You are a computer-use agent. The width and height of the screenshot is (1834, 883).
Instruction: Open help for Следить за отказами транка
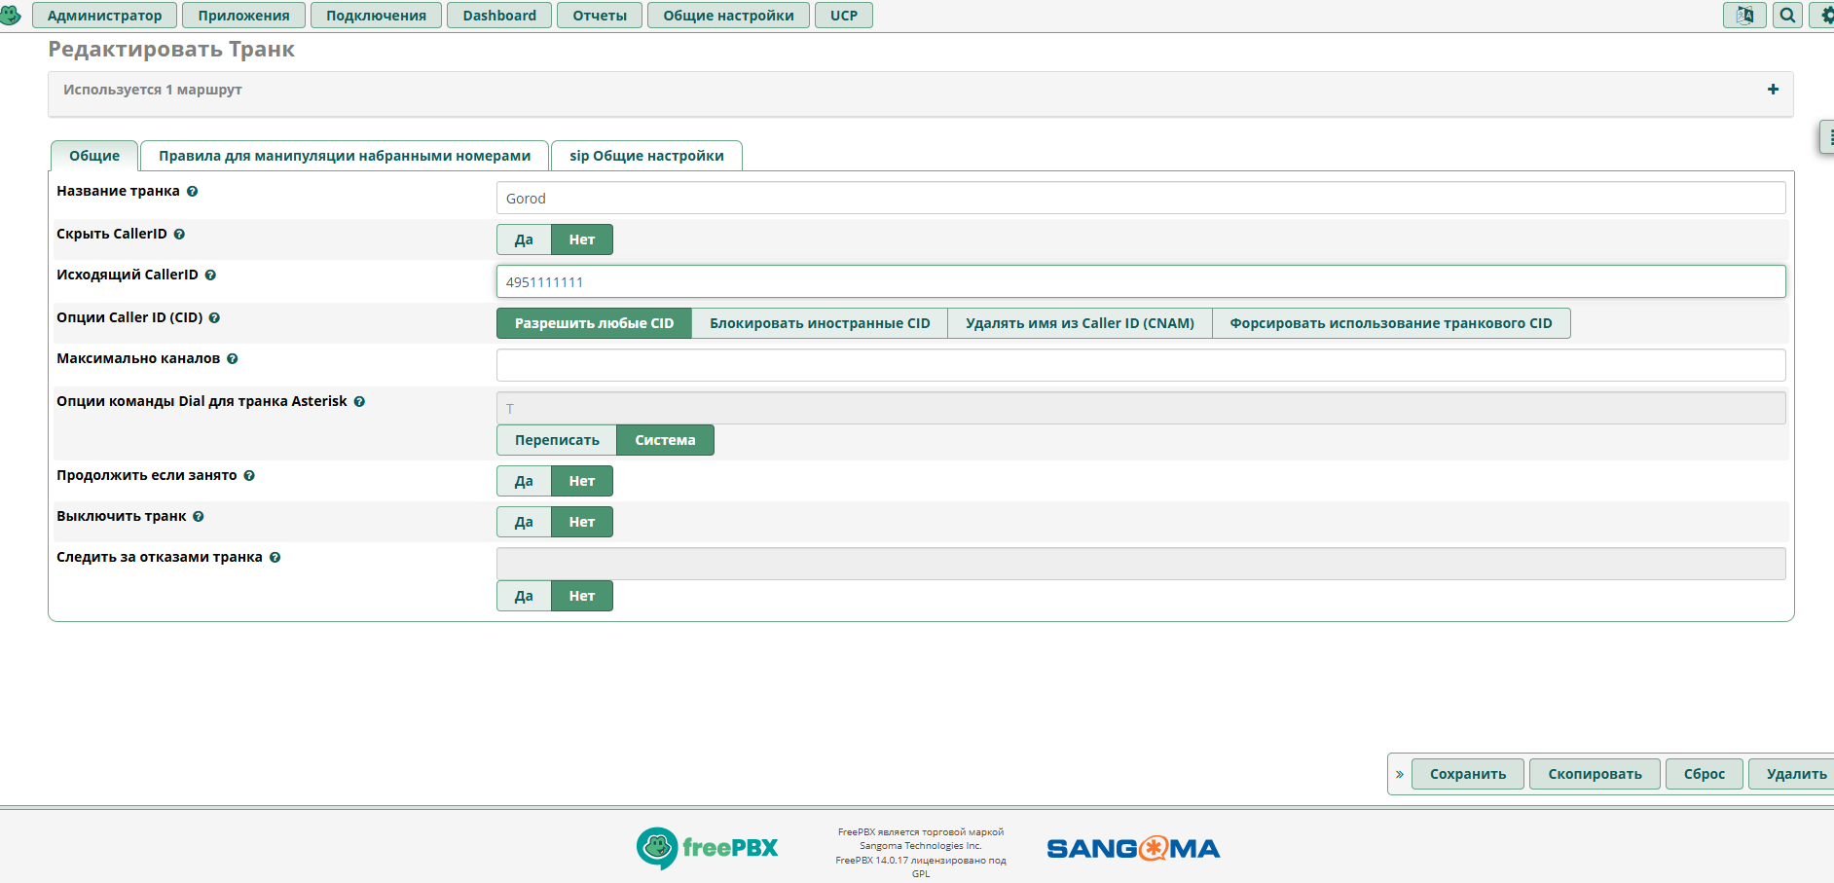tap(275, 558)
